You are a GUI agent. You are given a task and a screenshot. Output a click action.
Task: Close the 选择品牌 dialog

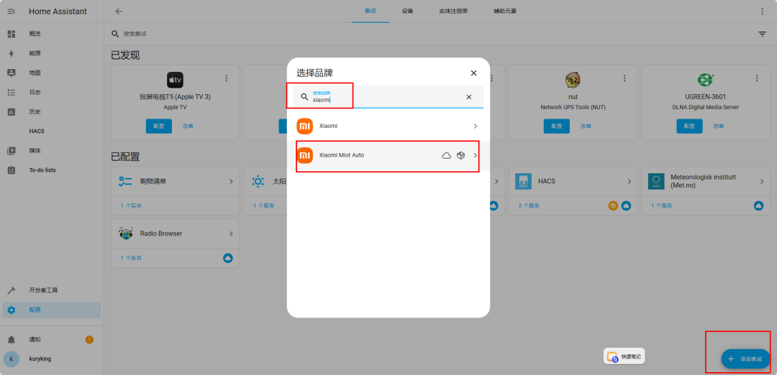pyautogui.click(x=473, y=73)
